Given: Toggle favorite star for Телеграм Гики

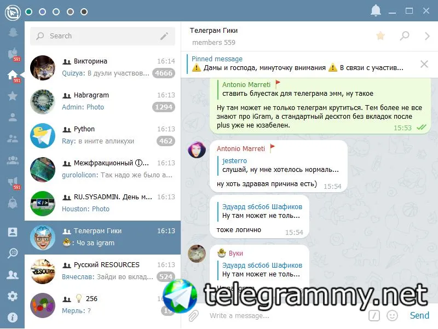Looking at the screenshot, I should [x=381, y=36].
